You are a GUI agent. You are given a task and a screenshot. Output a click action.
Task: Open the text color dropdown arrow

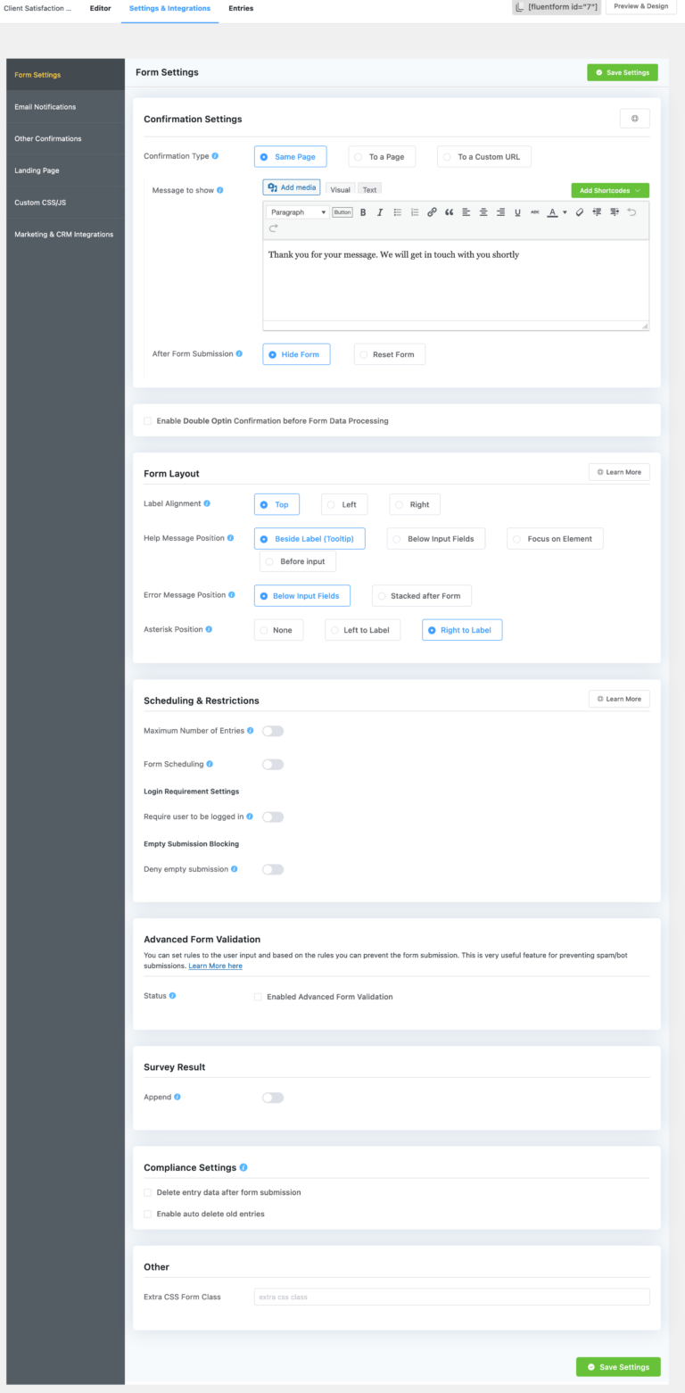pyautogui.click(x=564, y=211)
